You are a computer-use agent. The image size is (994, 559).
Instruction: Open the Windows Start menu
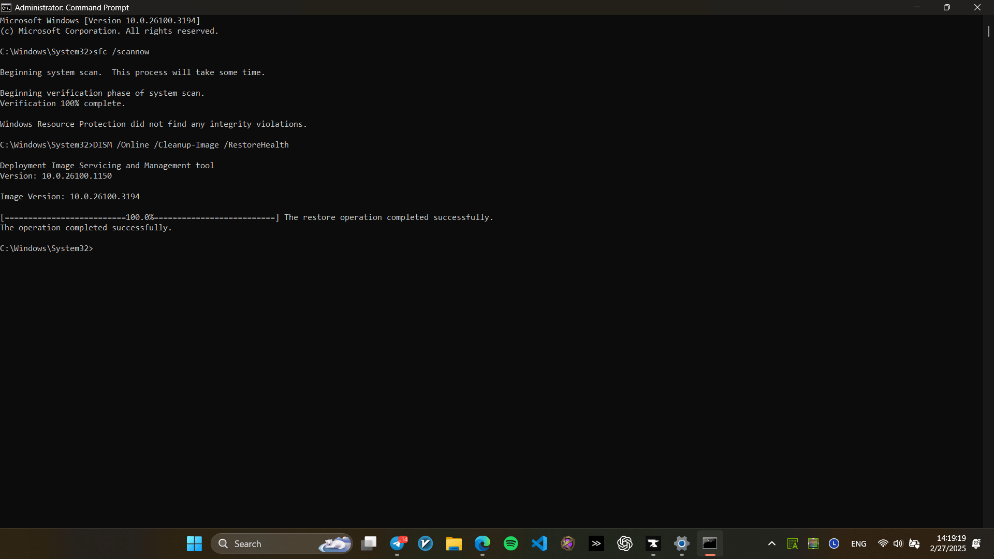coord(194,543)
